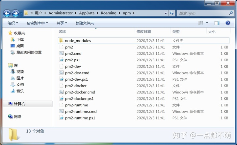
Task: Expand hidden breadcrumb path chevron «
Action: pos(32,13)
